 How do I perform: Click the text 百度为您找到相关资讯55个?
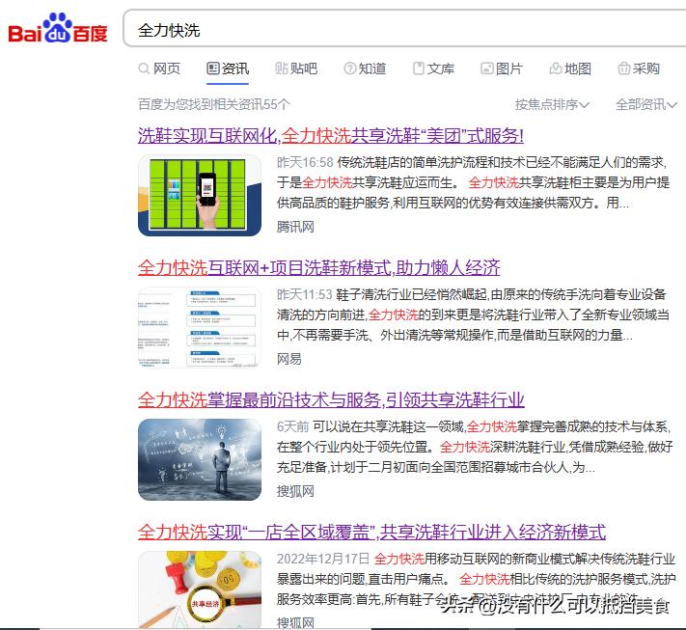(x=214, y=104)
